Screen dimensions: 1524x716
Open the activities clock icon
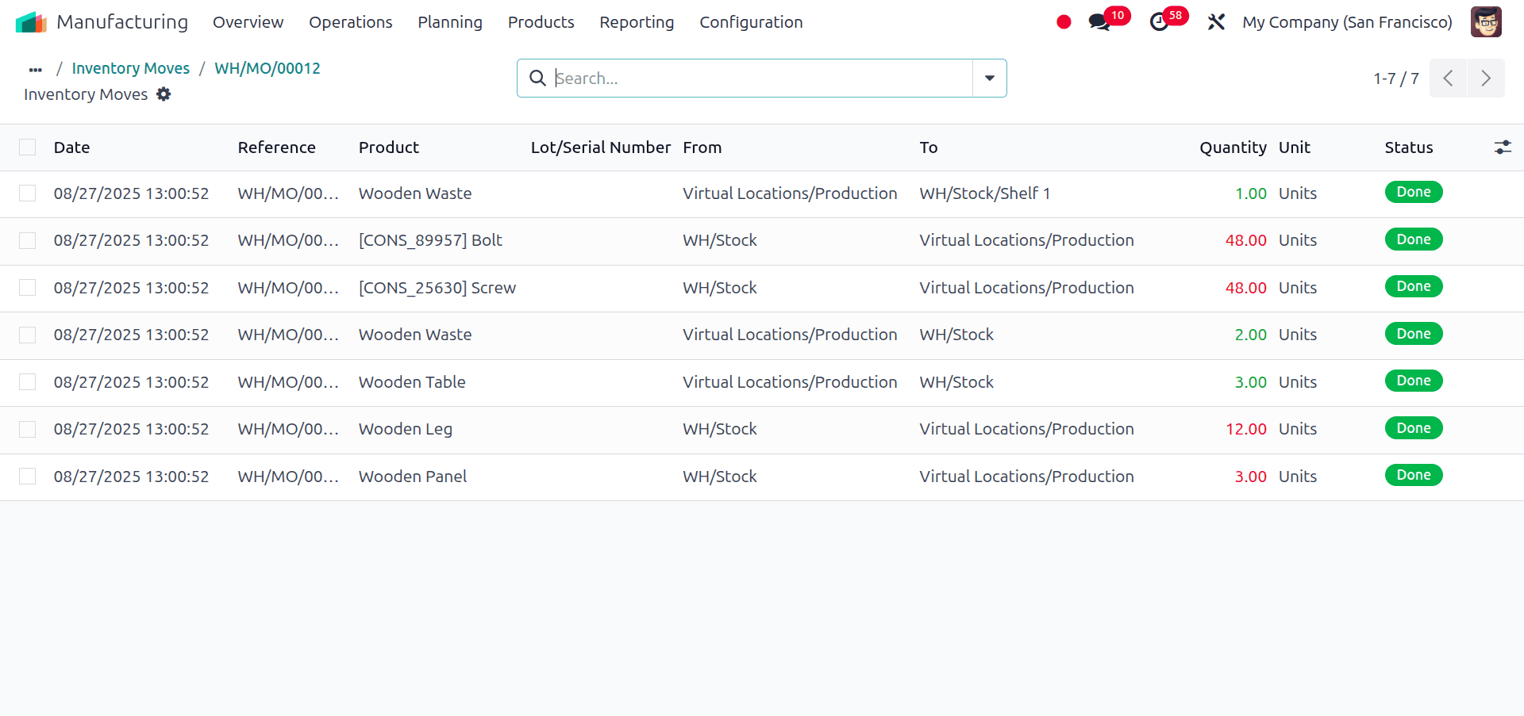tap(1159, 22)
